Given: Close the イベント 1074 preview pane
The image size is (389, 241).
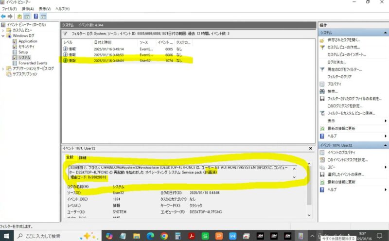Looking at the screenshot, I should coord(310,148).
